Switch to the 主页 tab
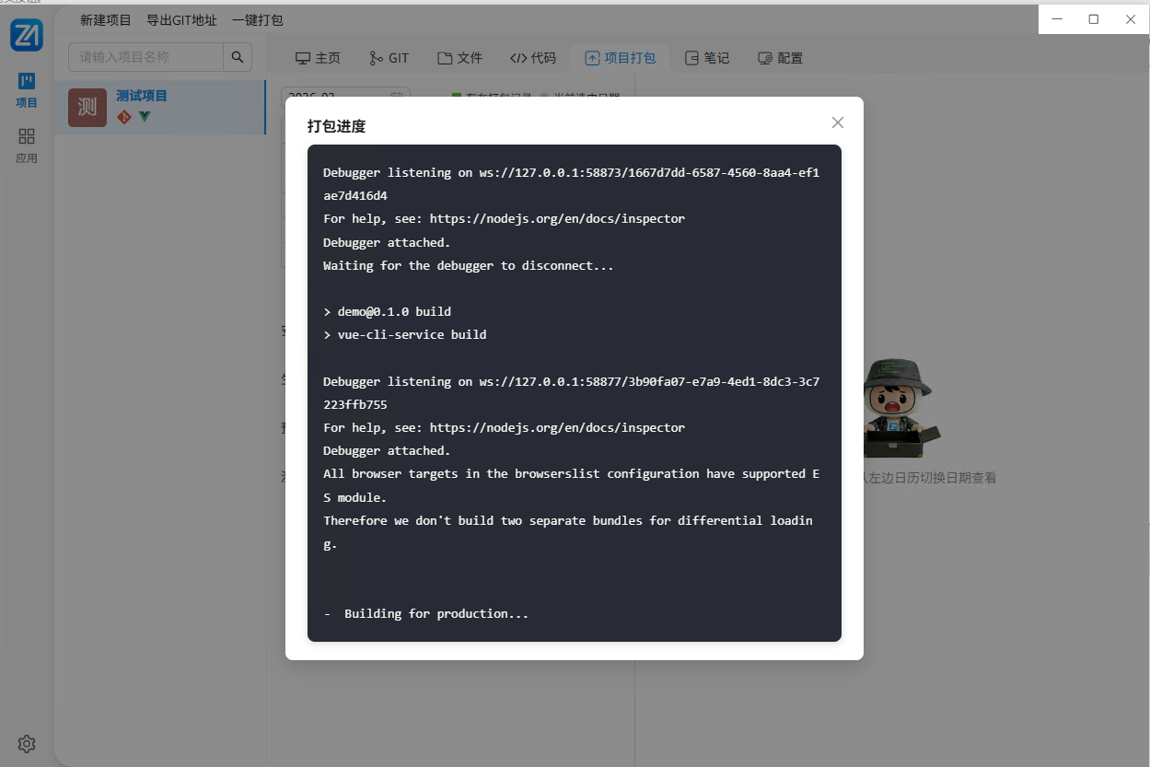 coord(318,58)
